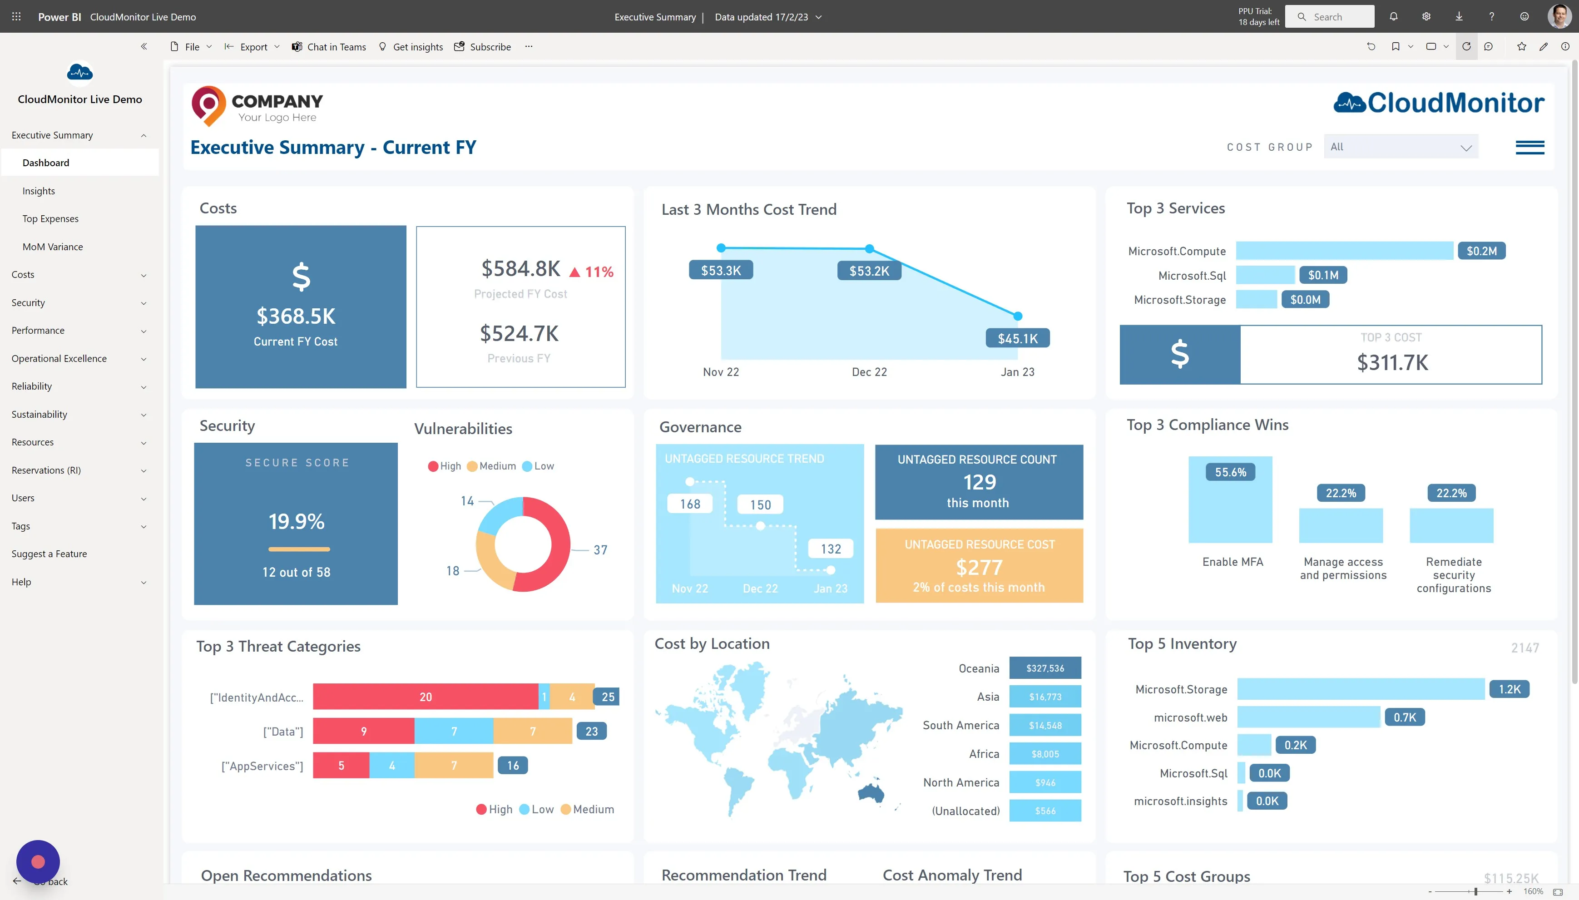Click the Enable MFA bar

point(1230,499)
